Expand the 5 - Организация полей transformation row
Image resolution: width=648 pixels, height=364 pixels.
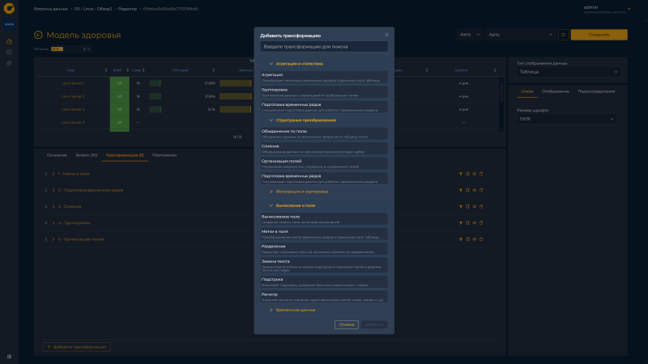click(x=53, y=239)
